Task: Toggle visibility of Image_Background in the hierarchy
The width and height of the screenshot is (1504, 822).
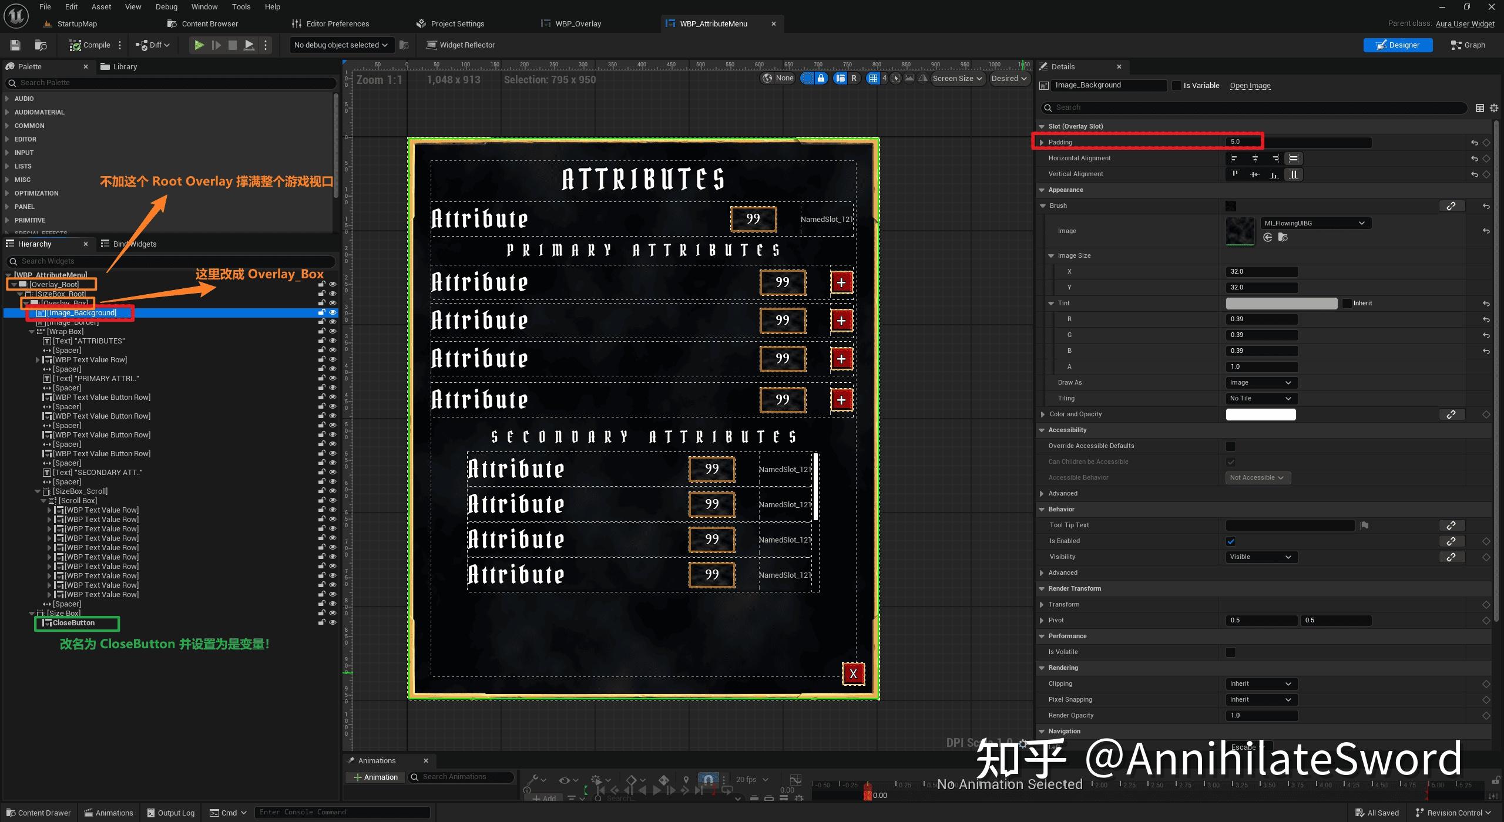Action: (x=333, y=312)
